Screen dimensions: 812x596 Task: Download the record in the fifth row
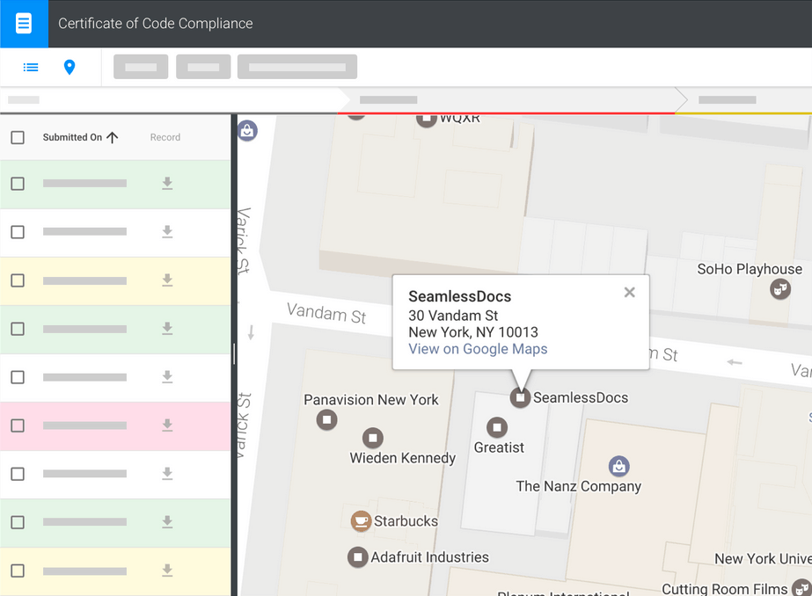click(167, 377)
